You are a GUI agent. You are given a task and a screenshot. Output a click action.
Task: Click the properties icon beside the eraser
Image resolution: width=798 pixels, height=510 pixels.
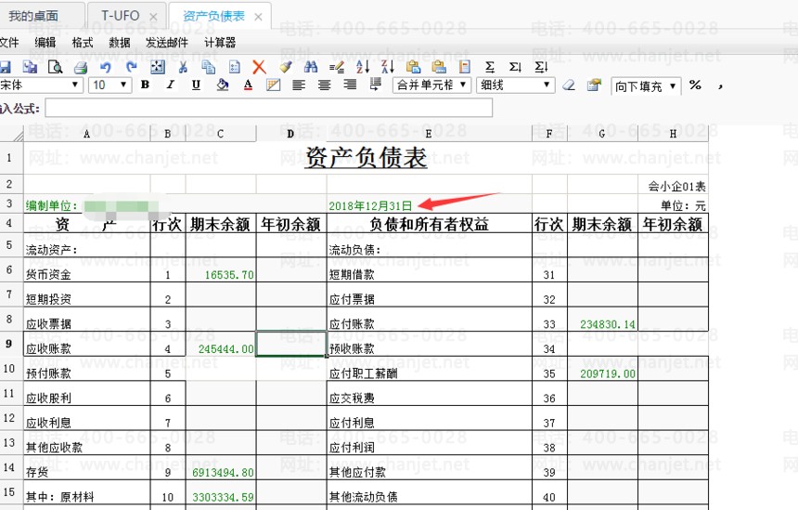pos(594,85)
